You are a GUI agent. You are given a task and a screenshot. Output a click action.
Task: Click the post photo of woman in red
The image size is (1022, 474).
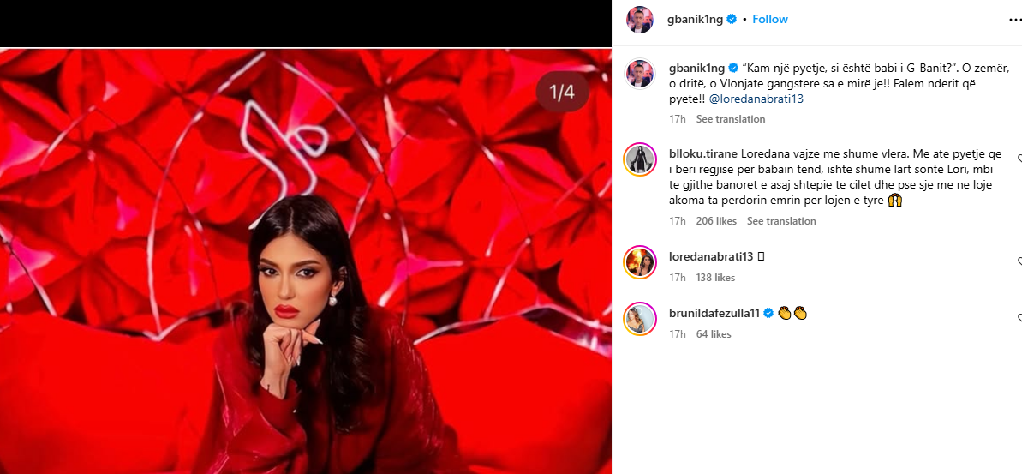pos(306,261)
